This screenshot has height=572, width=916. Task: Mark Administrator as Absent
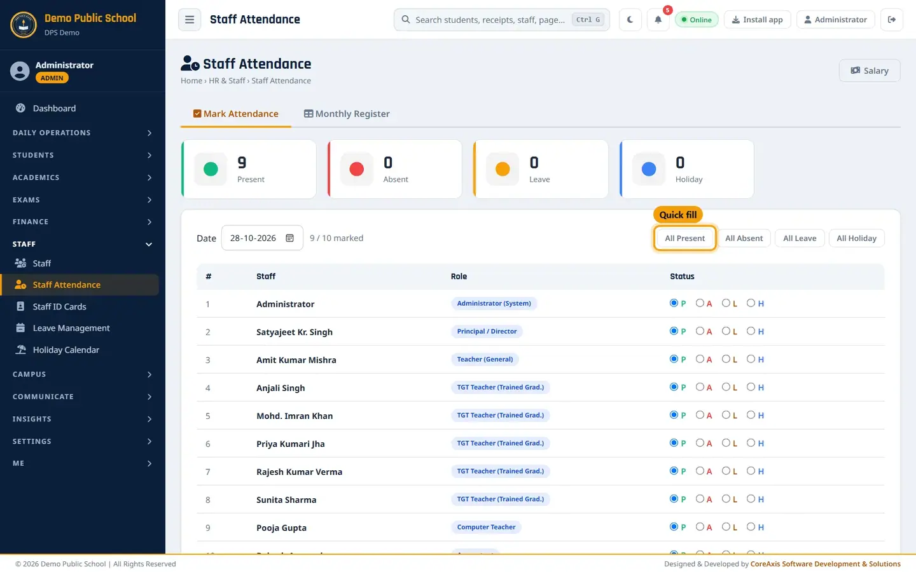coord(700,303)
